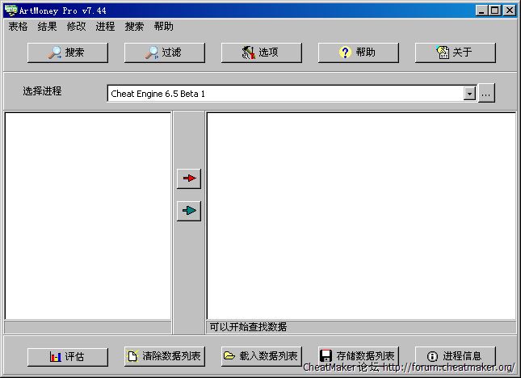Open the 表格 menu
The height and width of the screenshot is (378, 521).
coord(18,26)
